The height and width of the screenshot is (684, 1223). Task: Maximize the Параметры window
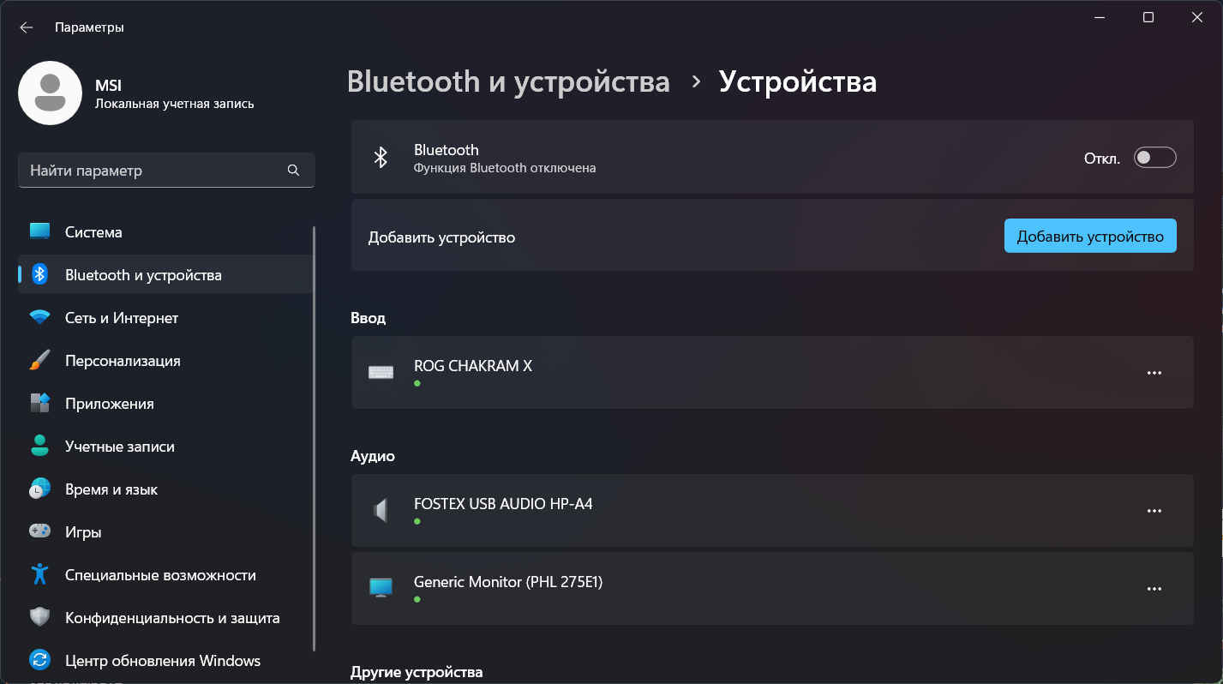pos(1148,17)
